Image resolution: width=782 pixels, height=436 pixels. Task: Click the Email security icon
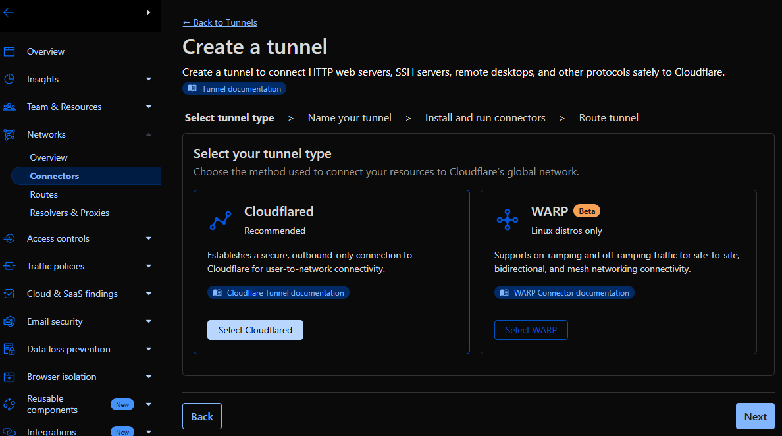click(9, 321)
